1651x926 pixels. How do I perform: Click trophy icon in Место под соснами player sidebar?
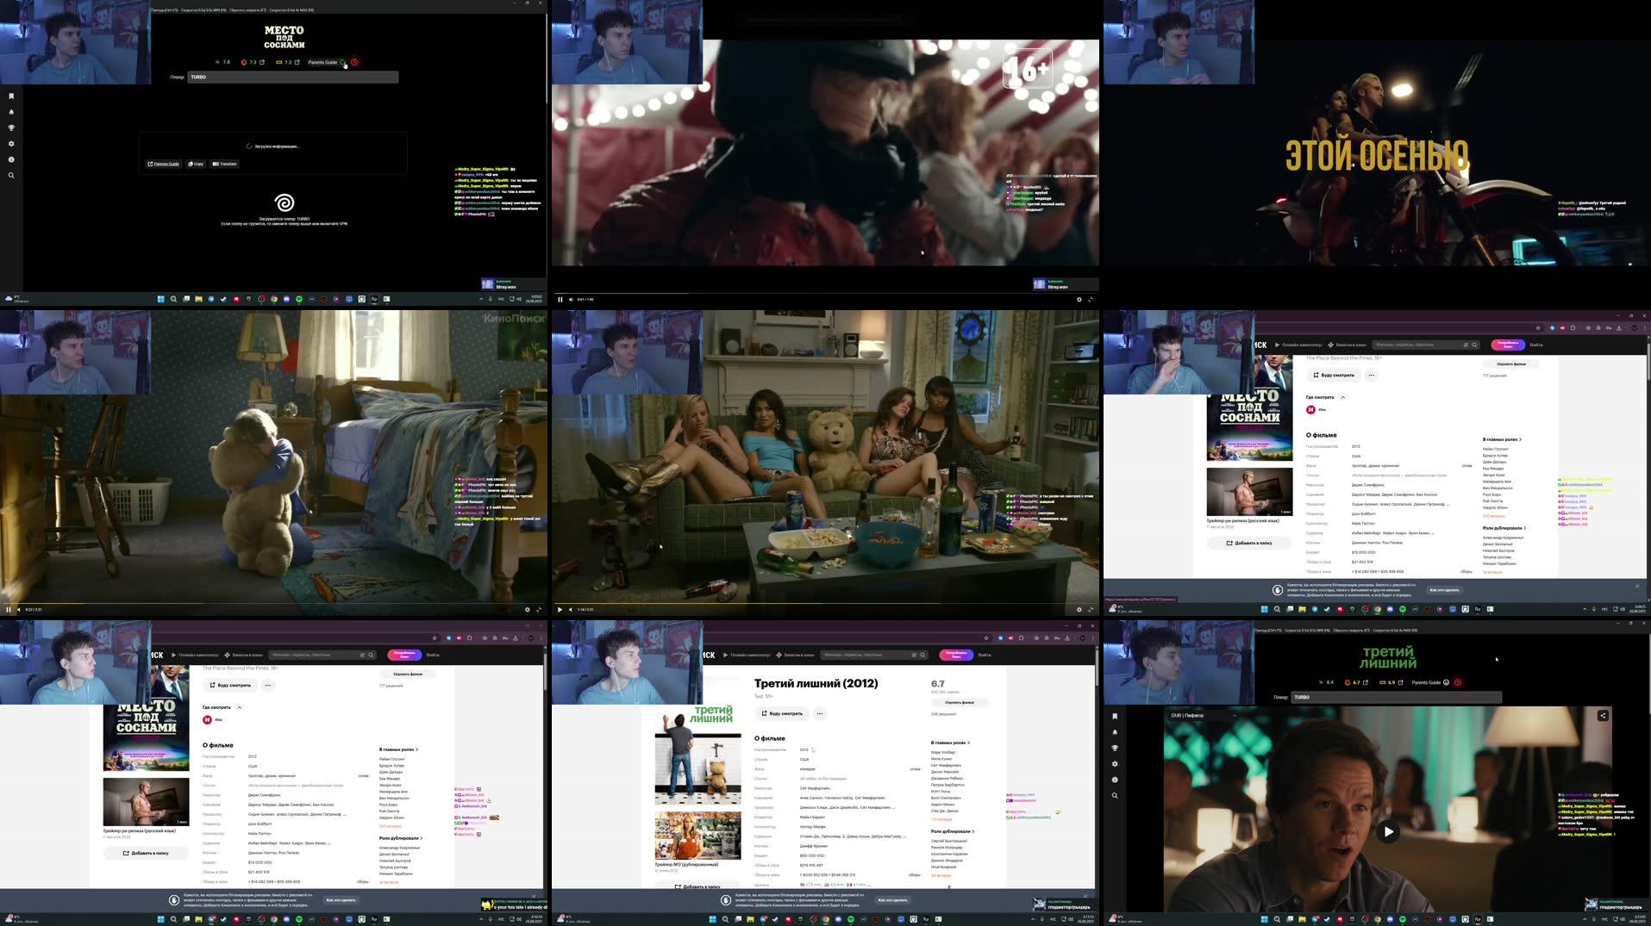11,127
